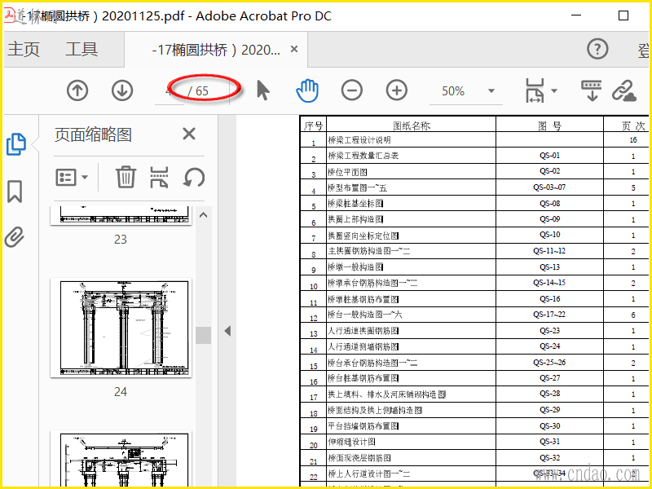Switch to the 工具 tab
This screenshot has height=489, width=652.
(81, 49)
